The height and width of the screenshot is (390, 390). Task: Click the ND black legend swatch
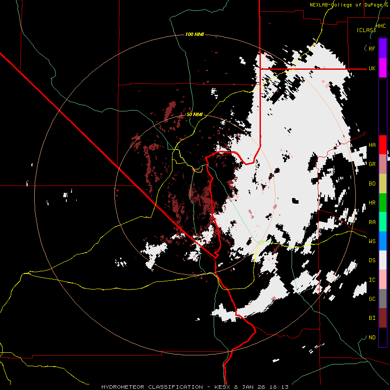point(383,337)
